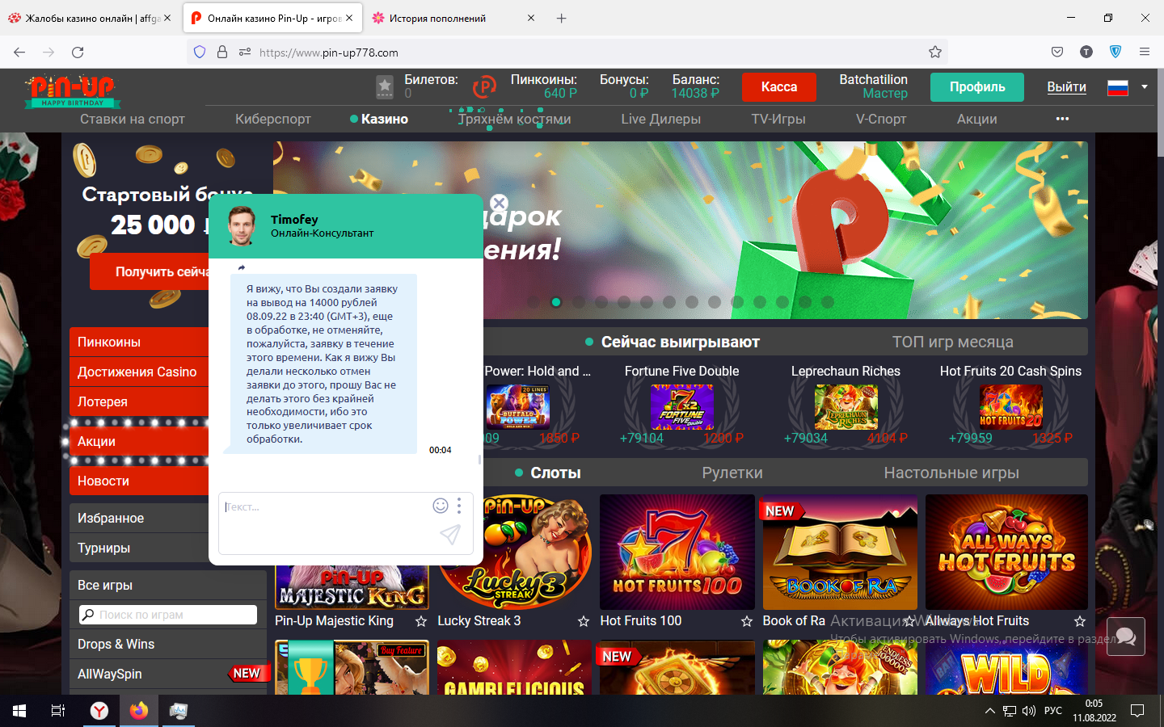Open the TV-Игры section

tap(778, 119)
